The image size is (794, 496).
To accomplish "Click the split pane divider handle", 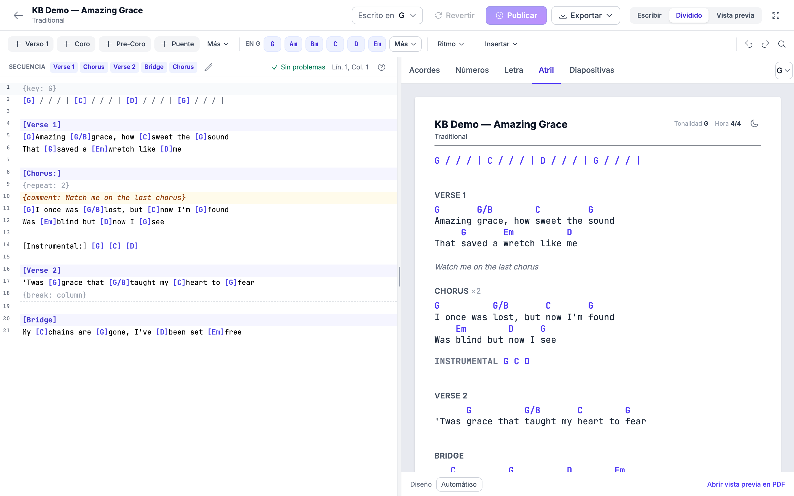I will [399, 277].
